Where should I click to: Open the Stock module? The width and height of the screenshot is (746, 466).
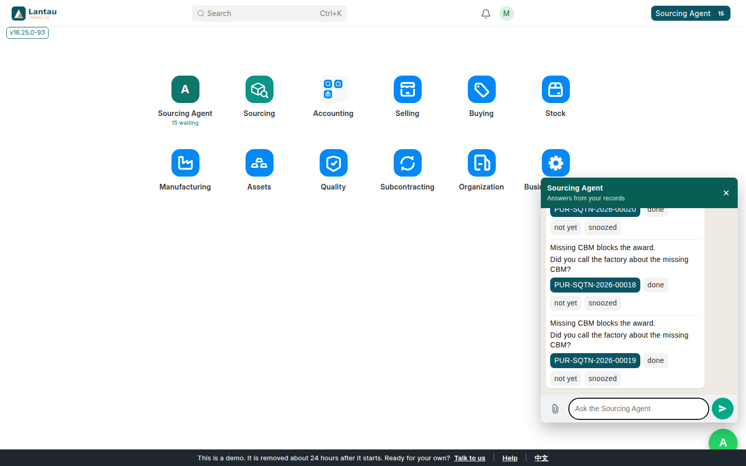555,90
